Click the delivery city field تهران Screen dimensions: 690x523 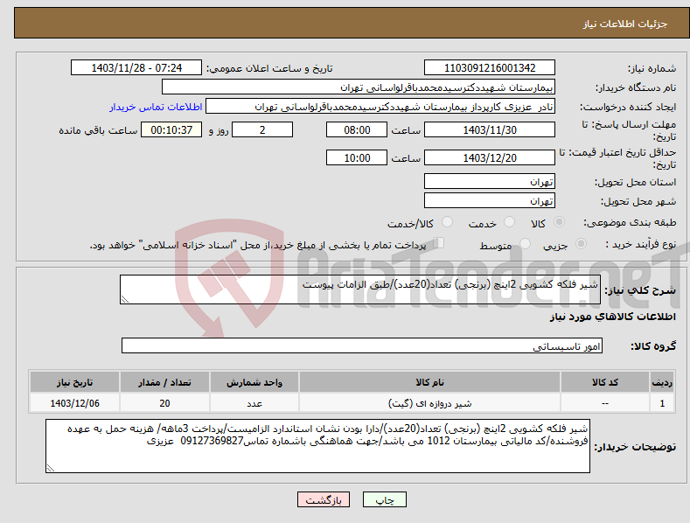pyautogui.click(x=490, y=201)
